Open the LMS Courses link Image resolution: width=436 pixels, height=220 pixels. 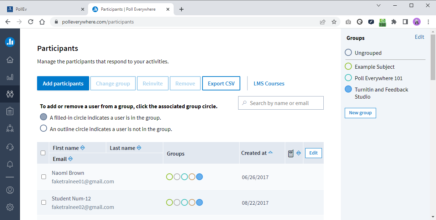(x=269, y=84)
